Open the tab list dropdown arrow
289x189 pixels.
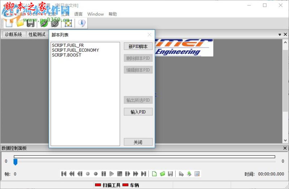(280, 34)
